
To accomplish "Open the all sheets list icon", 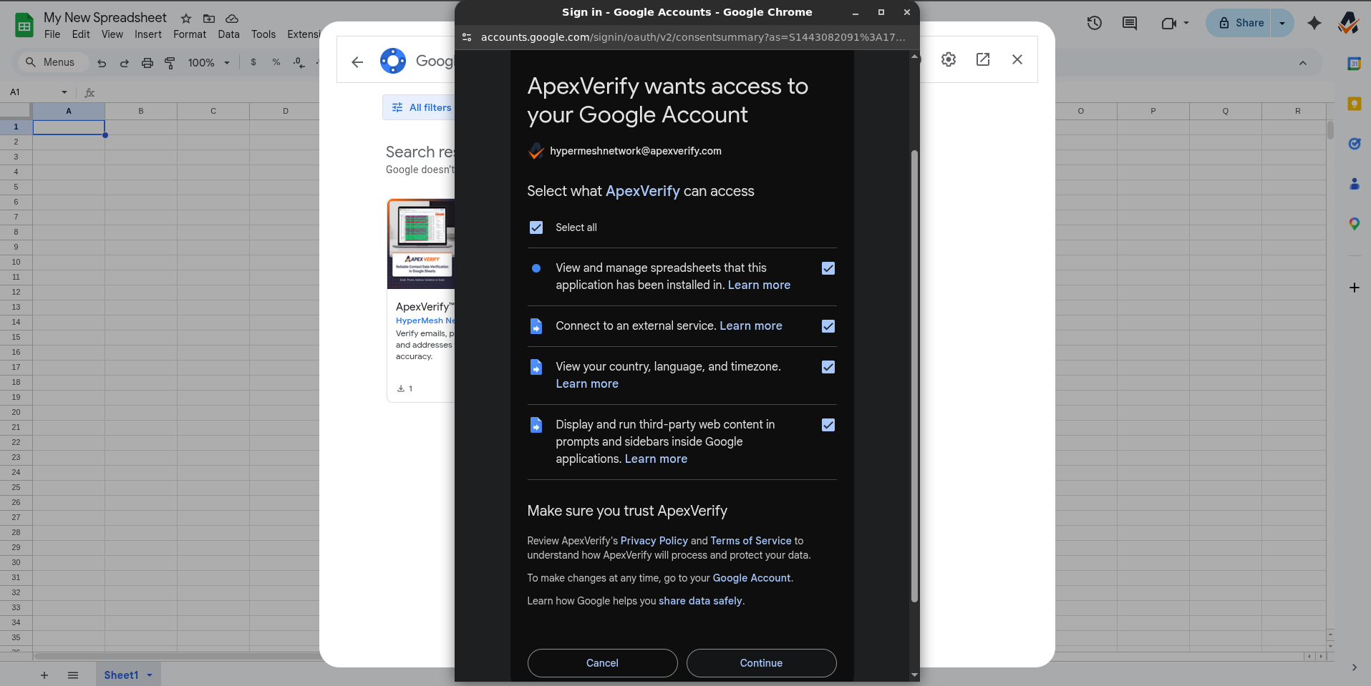I will (73, 675).
